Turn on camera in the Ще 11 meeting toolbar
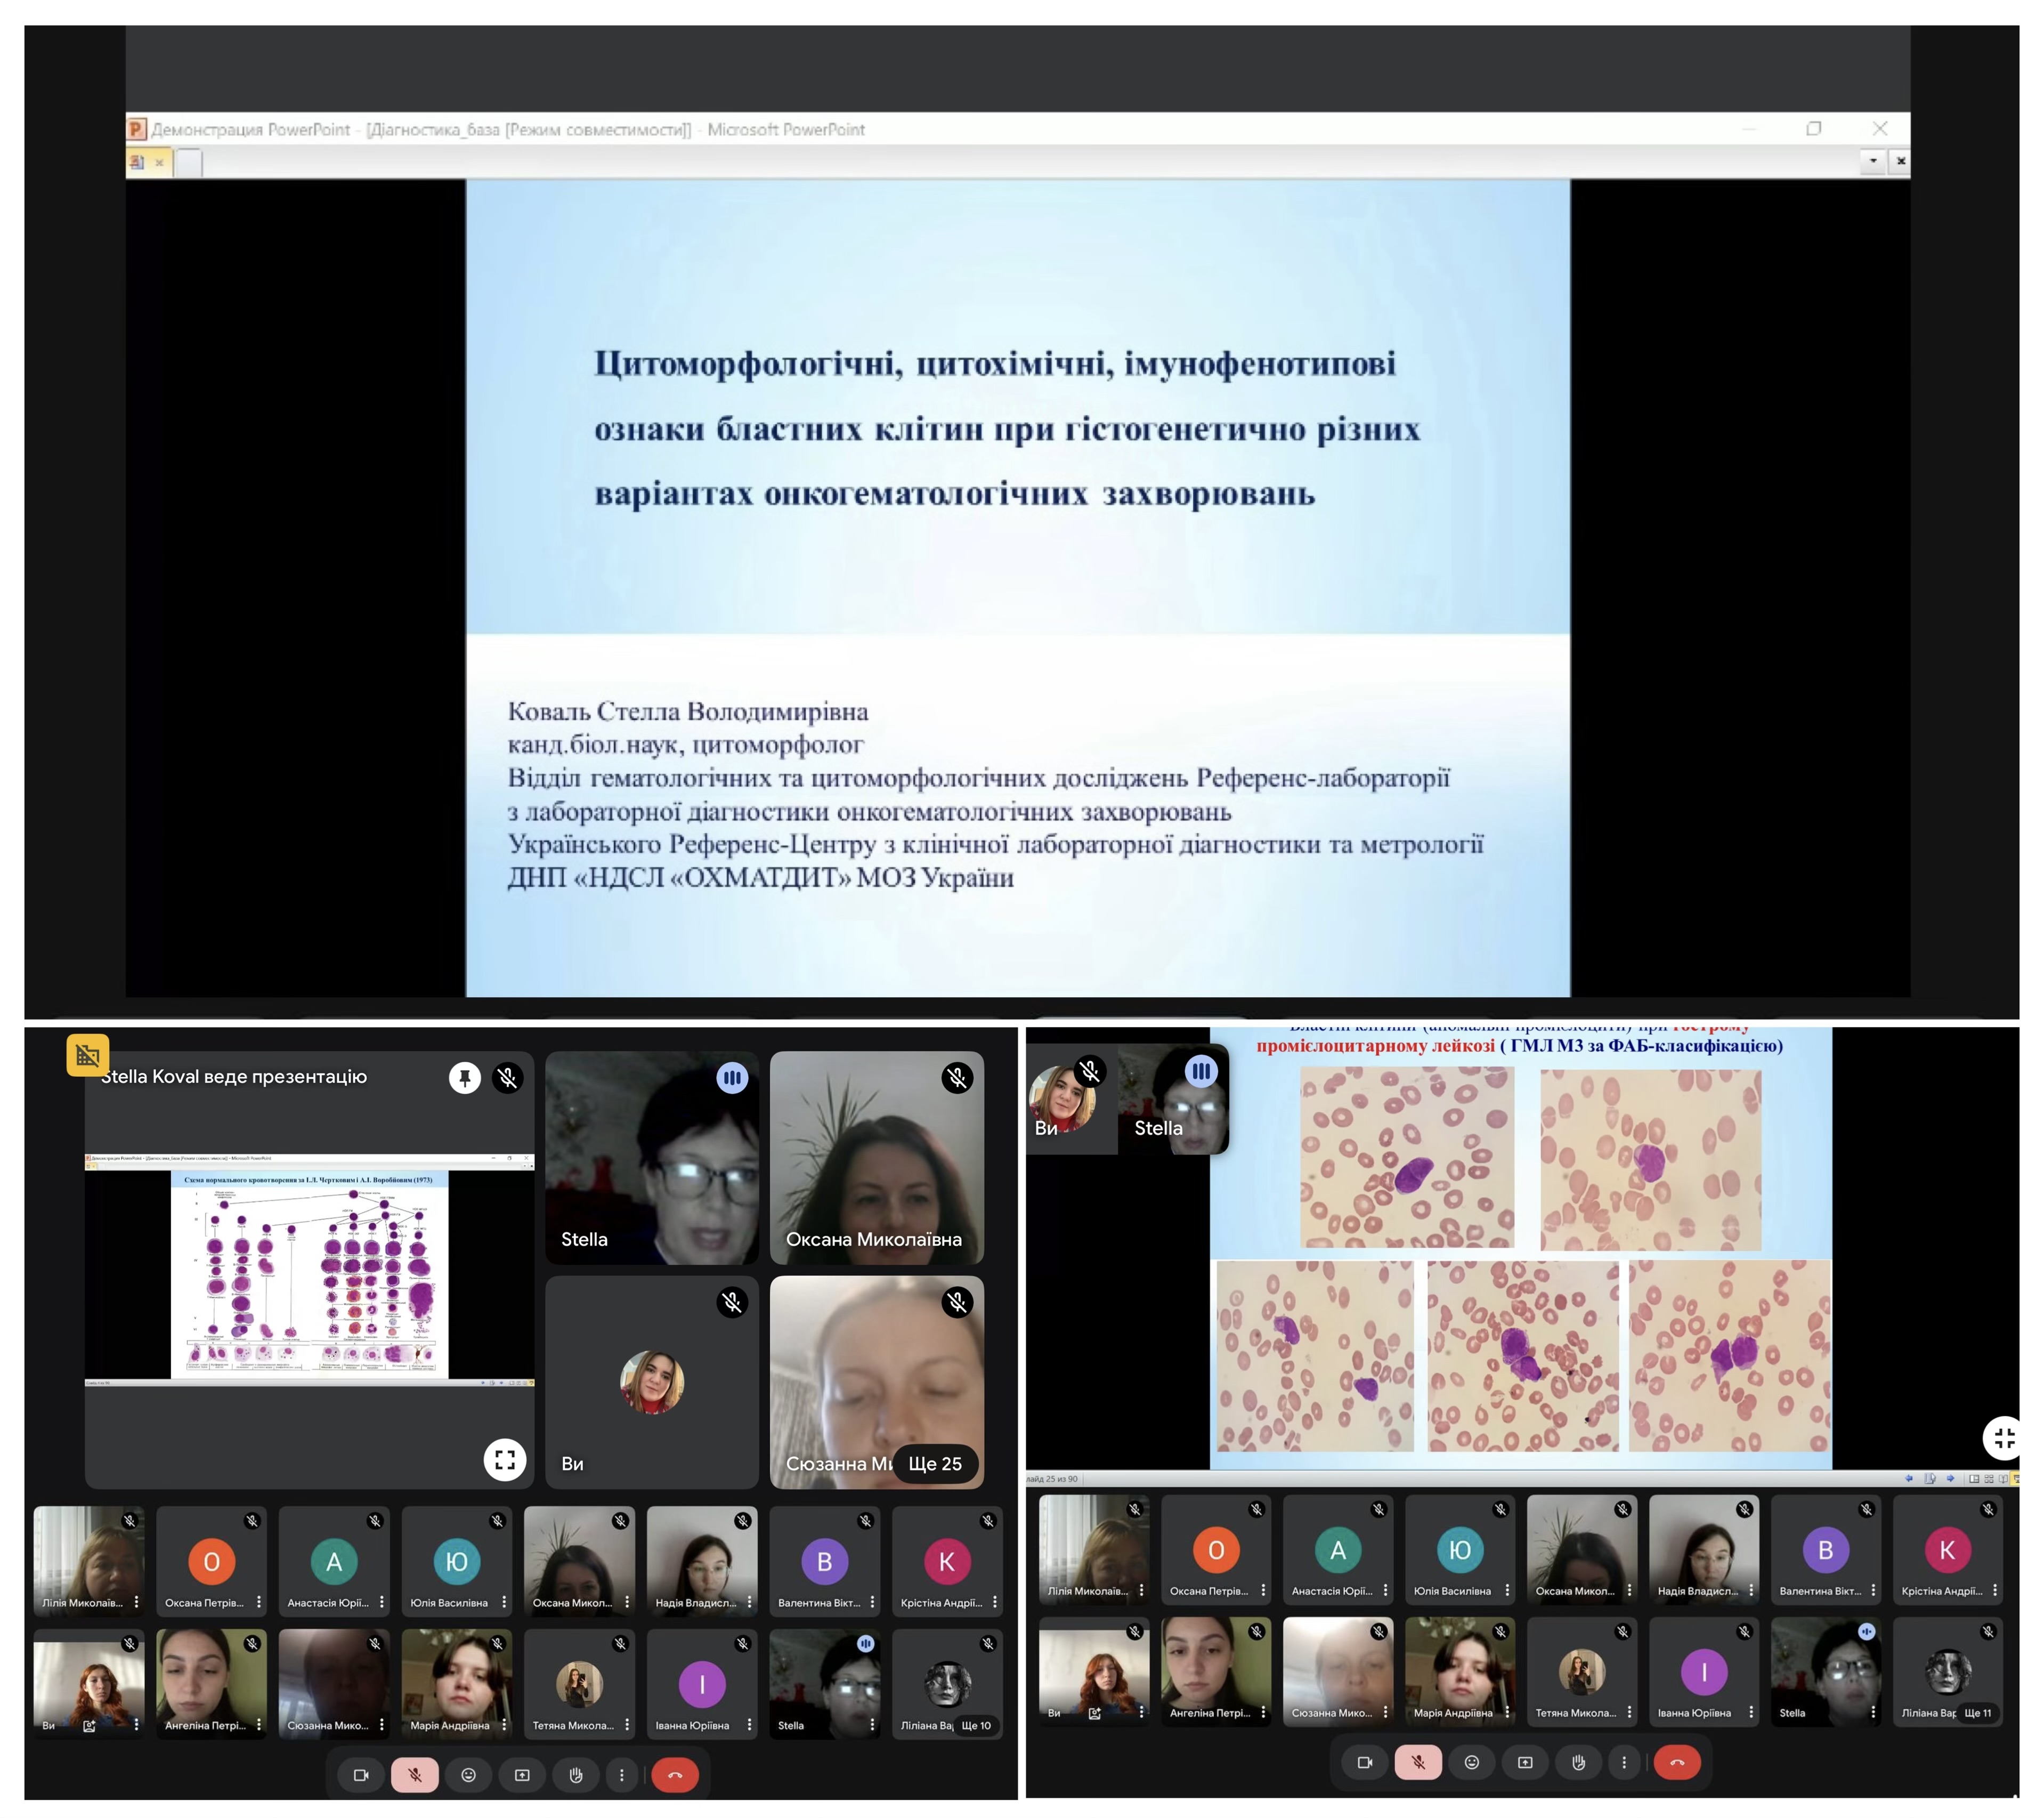The height and width of the screenshot is (1818, 2044). click(1365, 1762)
